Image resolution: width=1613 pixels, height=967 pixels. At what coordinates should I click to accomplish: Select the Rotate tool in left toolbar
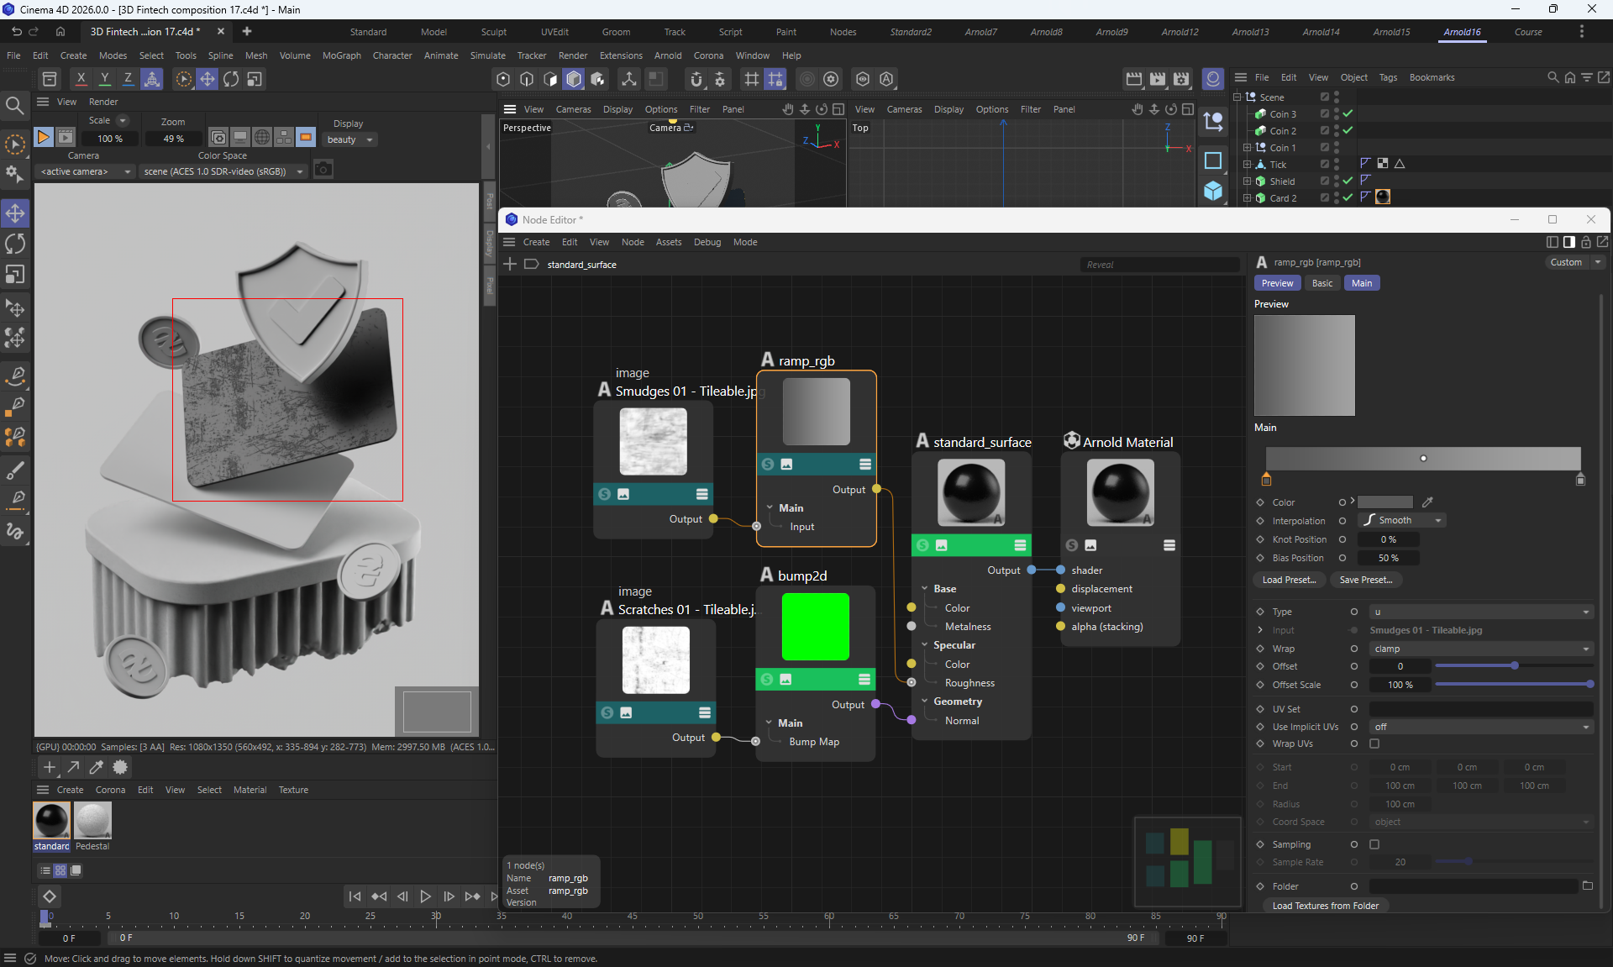coord(15,244)
